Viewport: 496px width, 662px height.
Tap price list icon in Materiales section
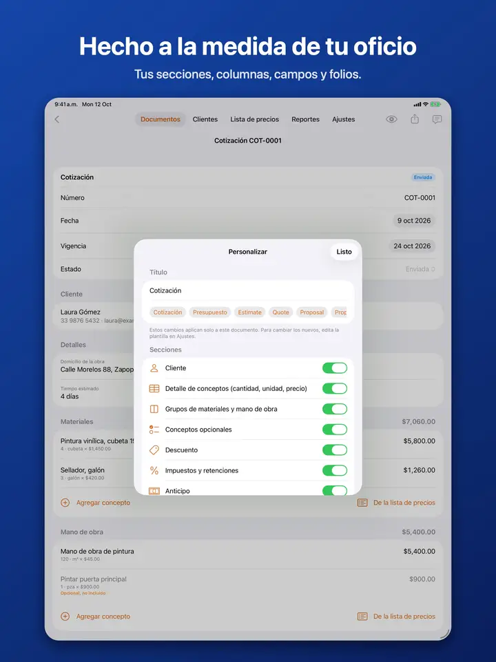(362, 503)
